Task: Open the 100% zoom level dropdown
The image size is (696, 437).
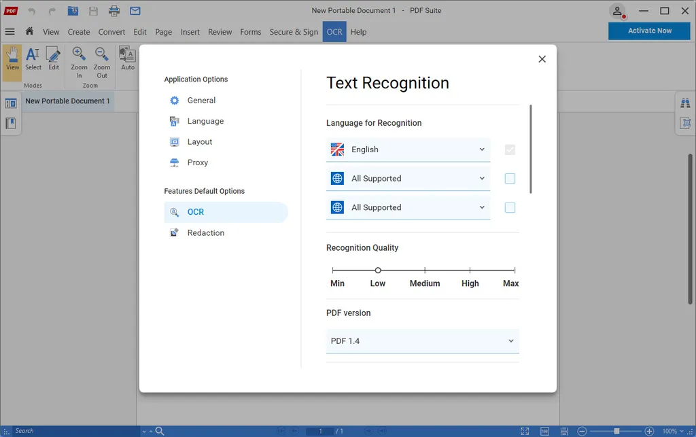Action: click(673, 431)
